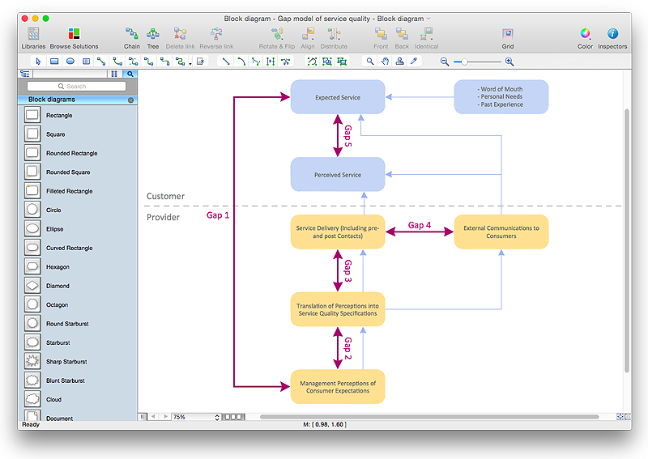Screen dimensions: 648x459
Task: Switch library panel to list tree view
Action: (x=25, y=74)
